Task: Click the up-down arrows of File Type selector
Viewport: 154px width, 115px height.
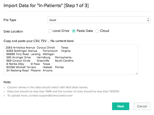Action: [x=148, y=20]
